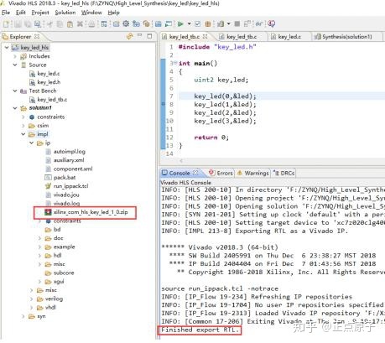Expand the verilog folder
This screenshot has width=385, height=343.
pyautogui.click(x=32, y=299)
